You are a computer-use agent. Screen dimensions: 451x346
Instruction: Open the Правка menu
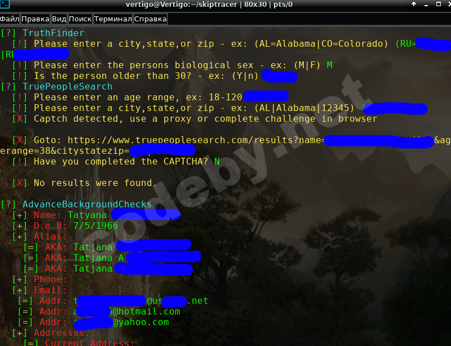click(x=35, y=19)
